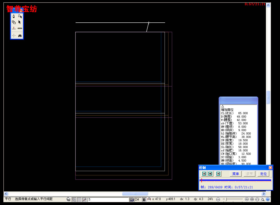Select the SL(袖长) 58.000 row

(234, 147)
